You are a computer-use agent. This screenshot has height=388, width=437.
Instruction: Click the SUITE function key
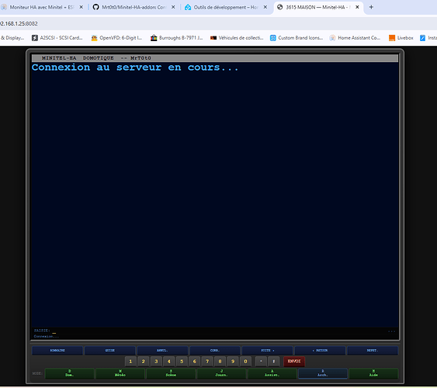click(268, 351)
